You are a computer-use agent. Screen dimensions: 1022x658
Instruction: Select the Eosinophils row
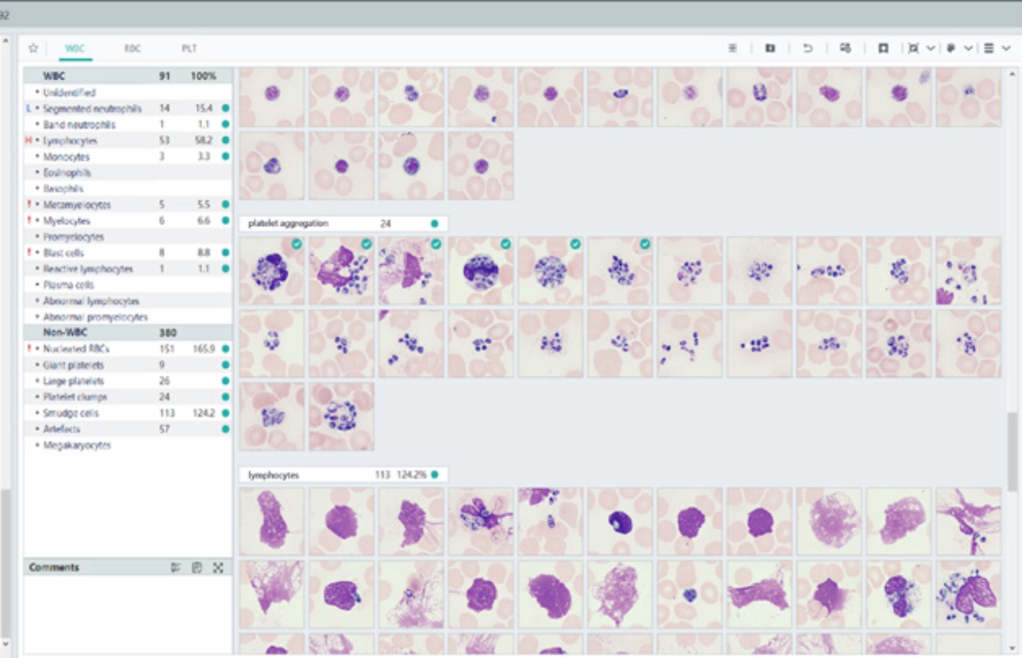point(128,173)
